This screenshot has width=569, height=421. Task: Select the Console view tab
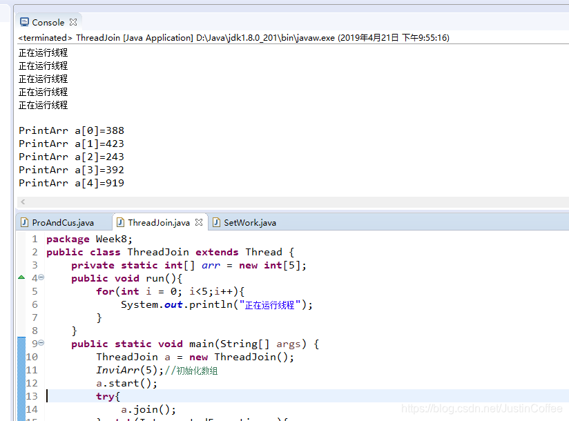point(48,23)
